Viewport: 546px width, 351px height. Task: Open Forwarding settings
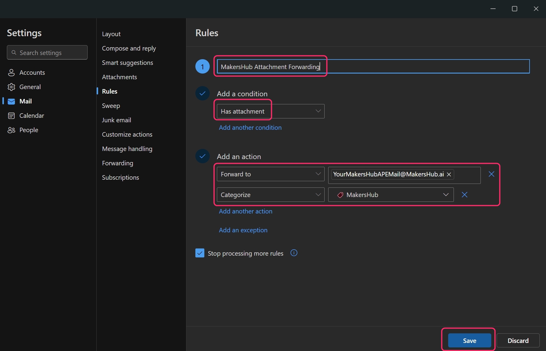point(118,163)
